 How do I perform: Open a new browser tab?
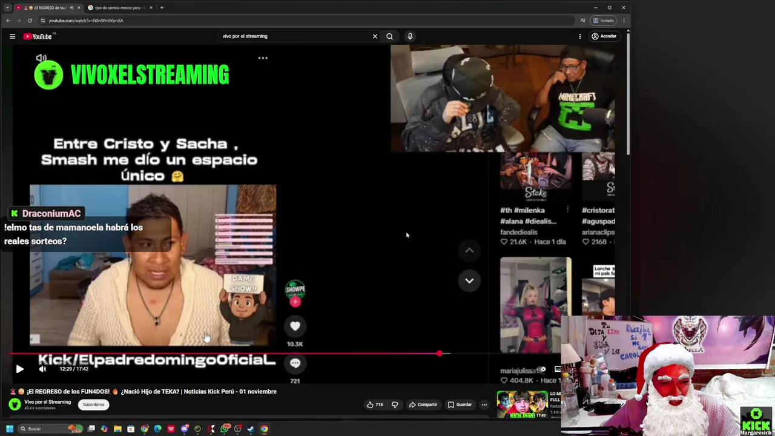pos(162,8)
